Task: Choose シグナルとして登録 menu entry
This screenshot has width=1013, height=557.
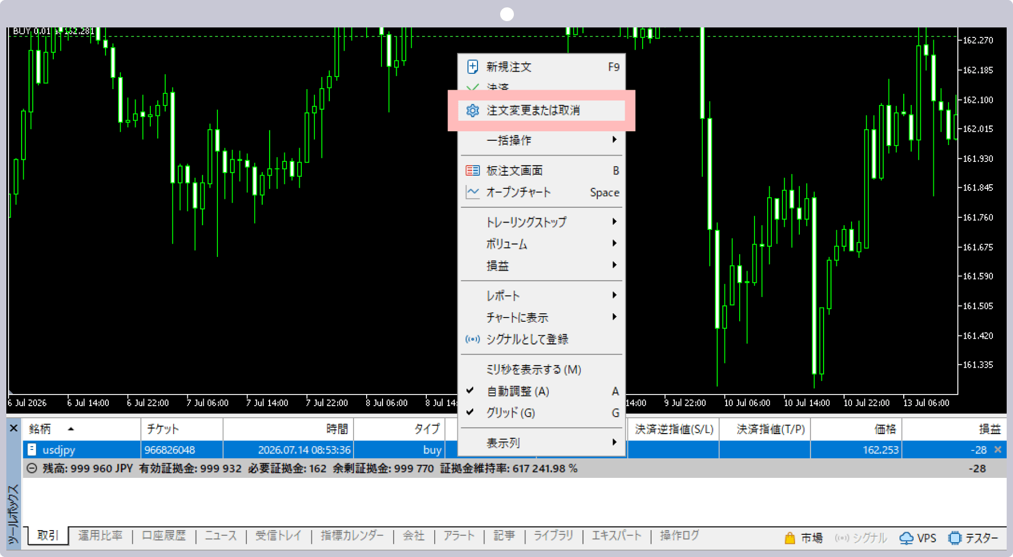Action: (x=542, y=339)
